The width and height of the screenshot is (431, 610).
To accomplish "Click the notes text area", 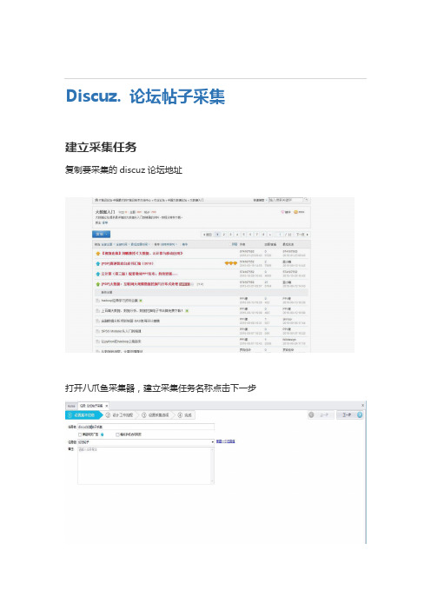I will [x=144, y=466].
